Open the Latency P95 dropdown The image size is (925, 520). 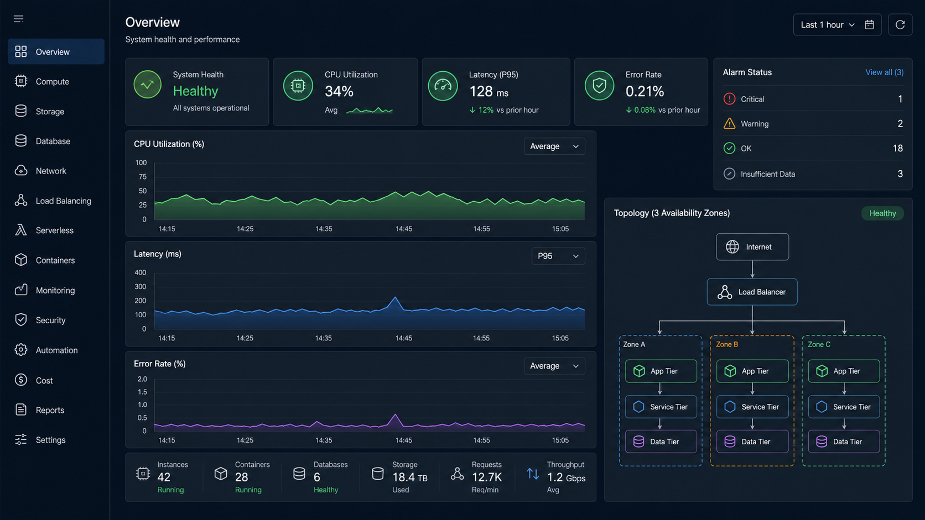click(558, 256)
